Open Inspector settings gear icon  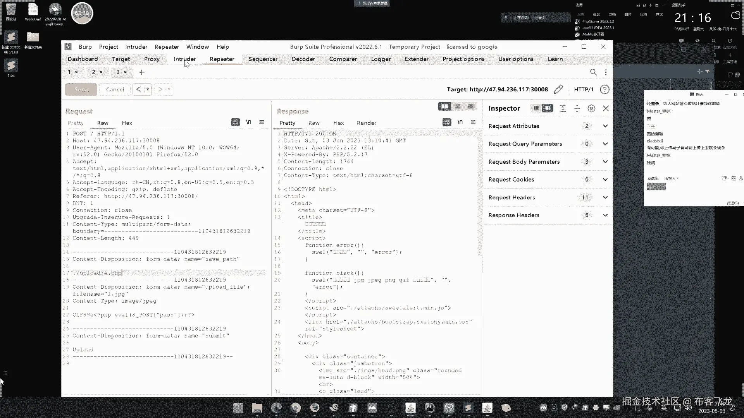(591, 108)
